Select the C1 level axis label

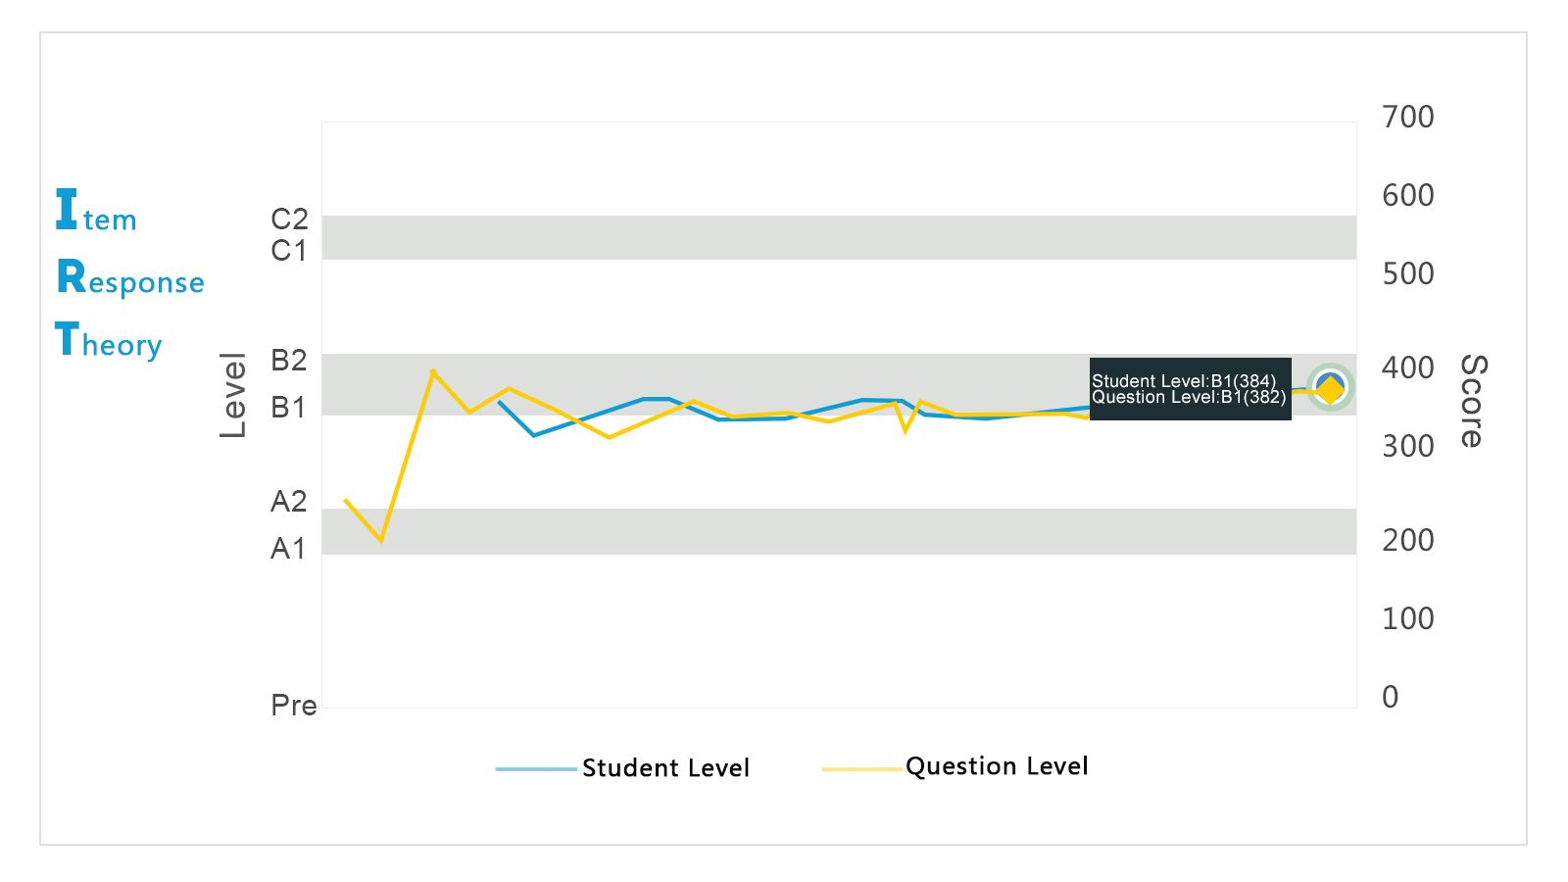point(289,252)
